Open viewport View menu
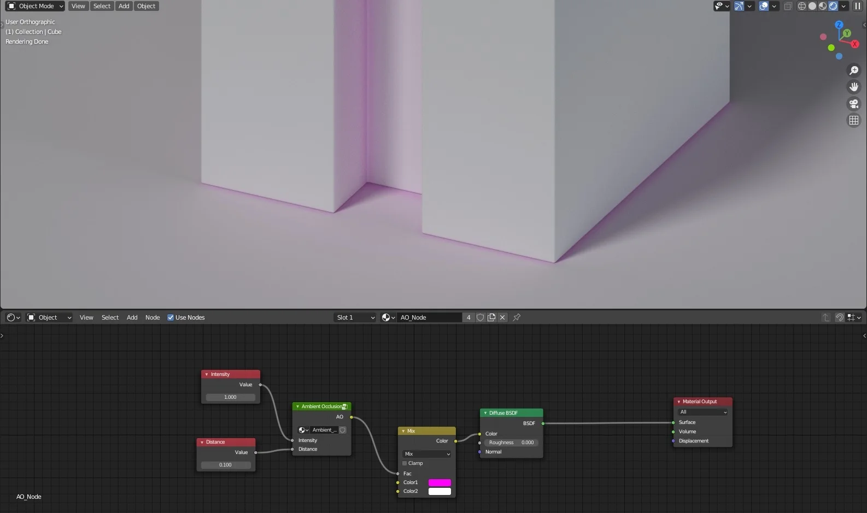867x513 pixels. coord(78,6)
